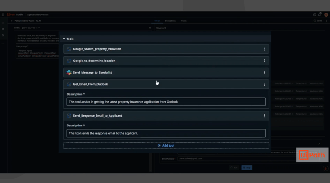Click the Google_to_determine_location tool icon

pos(69,61)
